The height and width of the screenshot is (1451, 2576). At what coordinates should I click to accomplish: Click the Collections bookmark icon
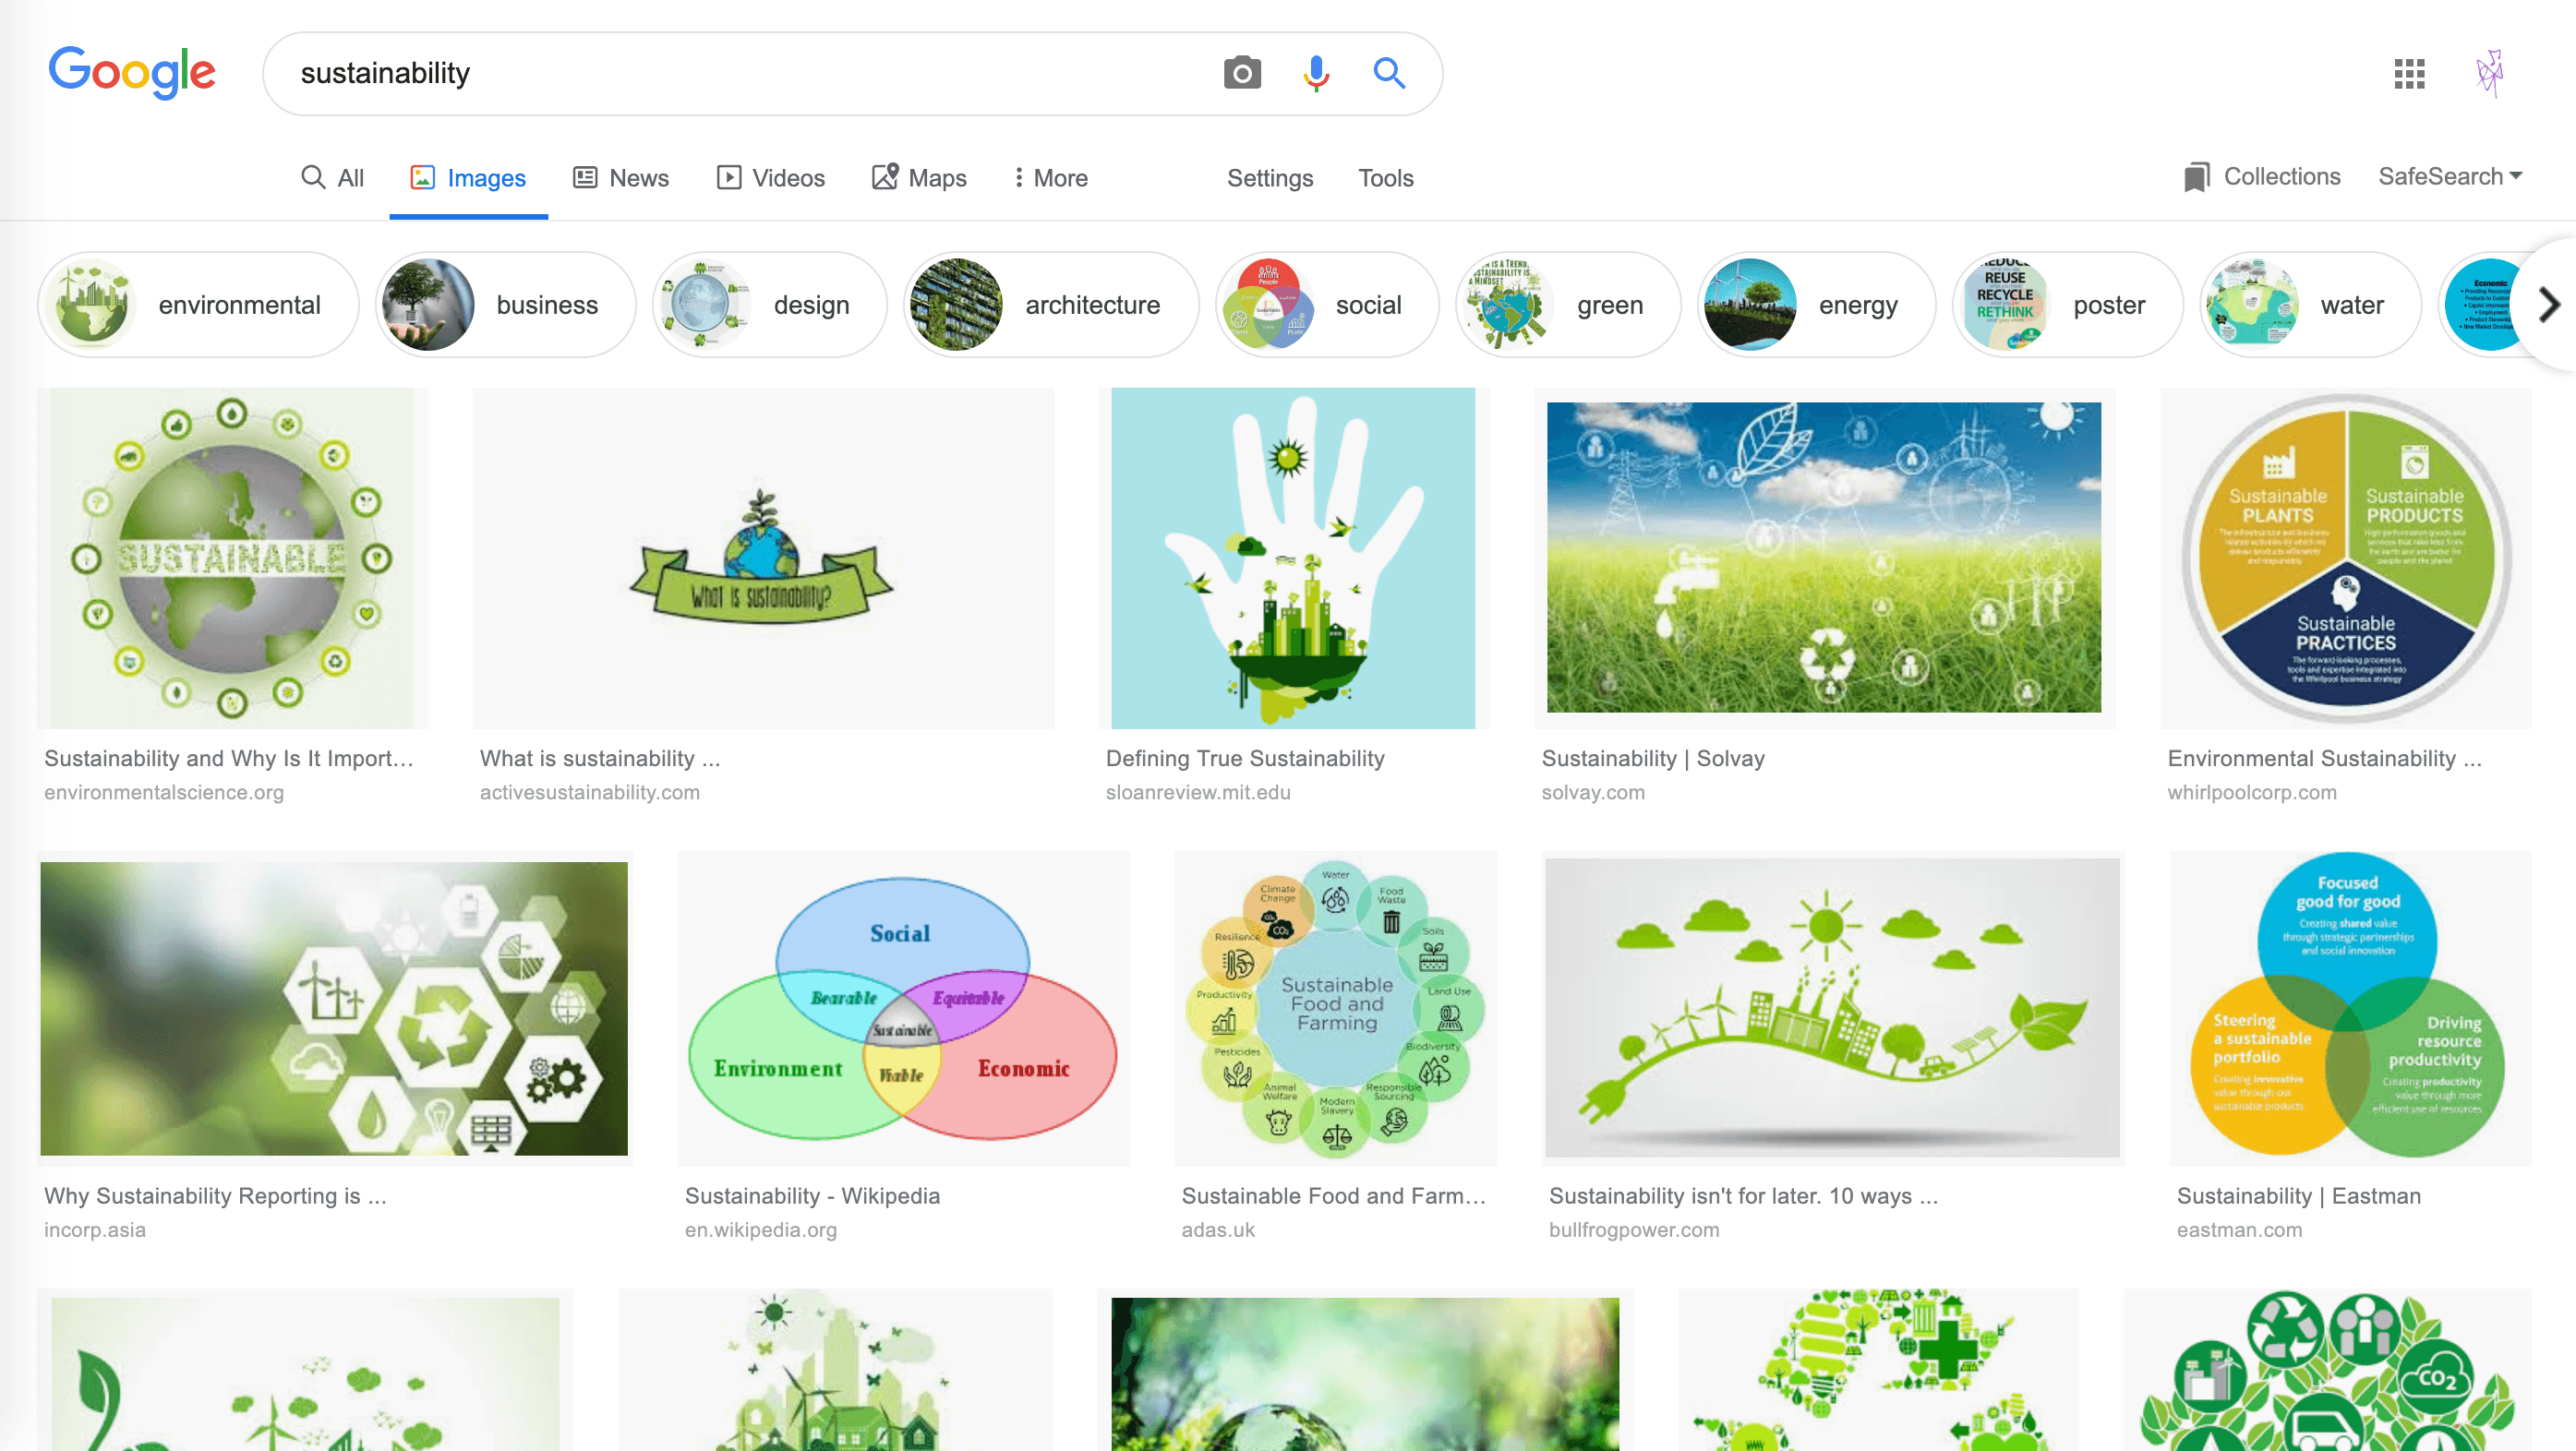(x=2196, y=177)
